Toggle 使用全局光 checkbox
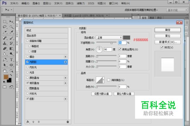 tap(120, 49)
